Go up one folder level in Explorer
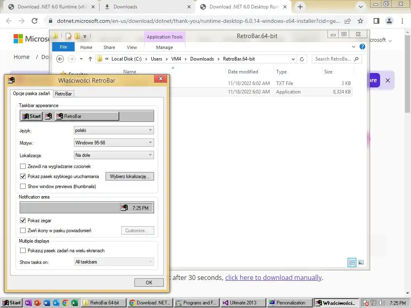 90,59
